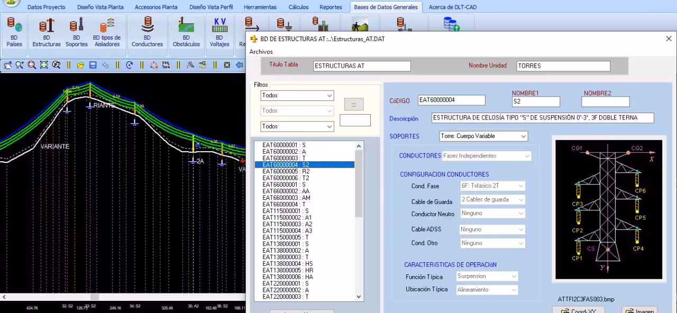Screen dimensions: 677x313
Task: Switch to the Cálculos tab
Action: pos(298,7)
